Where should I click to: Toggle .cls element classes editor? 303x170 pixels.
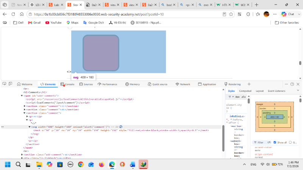244,97
